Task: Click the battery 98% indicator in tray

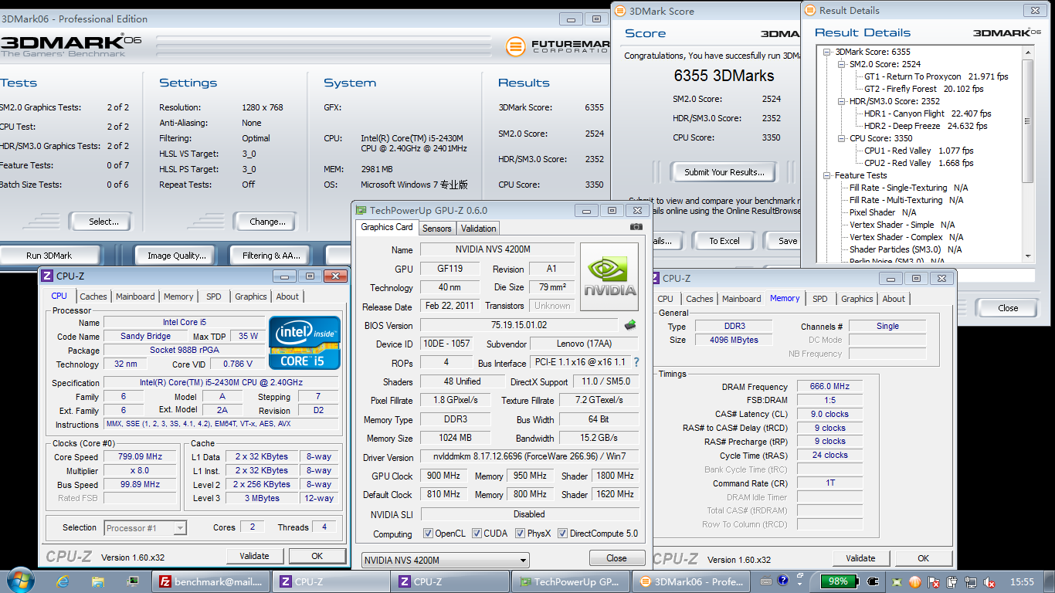Action: tap(838, 581)
